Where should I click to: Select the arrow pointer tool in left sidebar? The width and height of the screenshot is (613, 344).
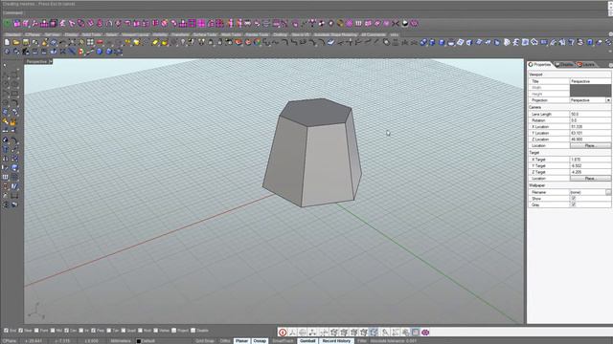pyautogui.click(x=5, y=66)
